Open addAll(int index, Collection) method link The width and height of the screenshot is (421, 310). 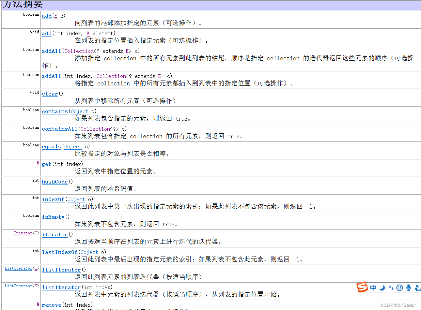coord(51,76)
